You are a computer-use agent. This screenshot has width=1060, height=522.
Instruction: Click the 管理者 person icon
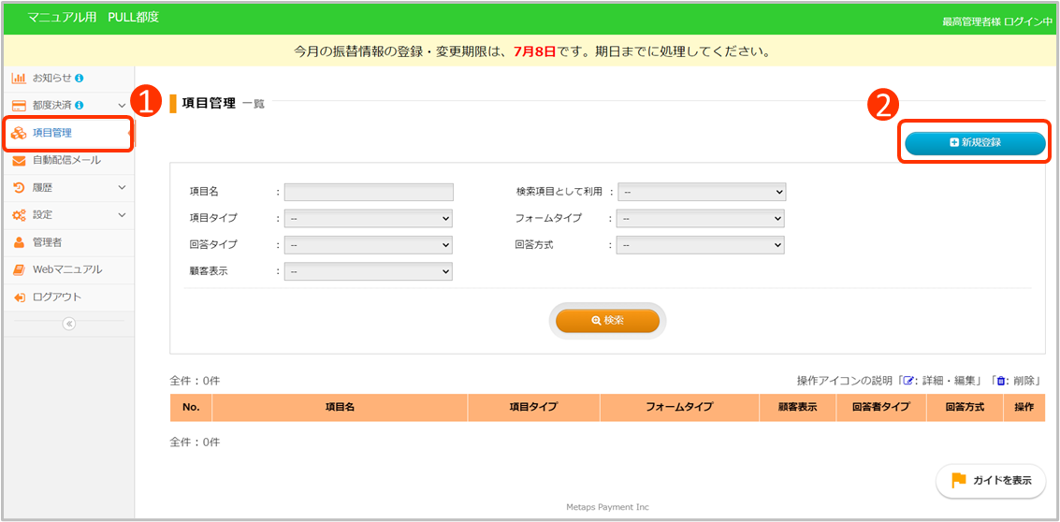click(19, 242)
